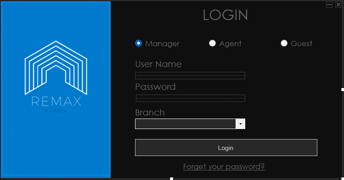Open the Forget your password link
This screenshot has width=344, height=180.
click(x=224, y=166)
